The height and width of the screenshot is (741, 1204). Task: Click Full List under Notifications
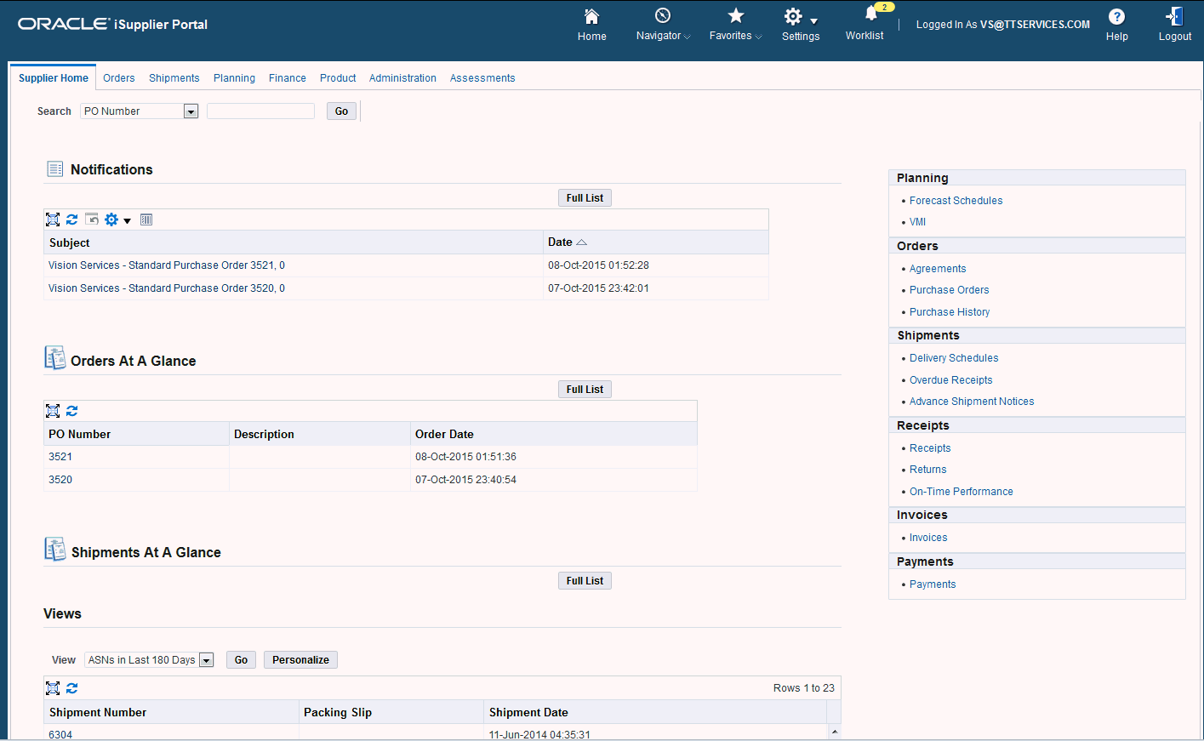[x=585, y=198]
